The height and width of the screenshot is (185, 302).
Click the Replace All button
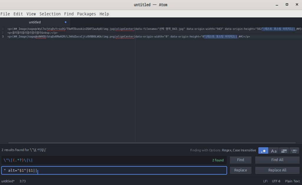click(277, 170)
